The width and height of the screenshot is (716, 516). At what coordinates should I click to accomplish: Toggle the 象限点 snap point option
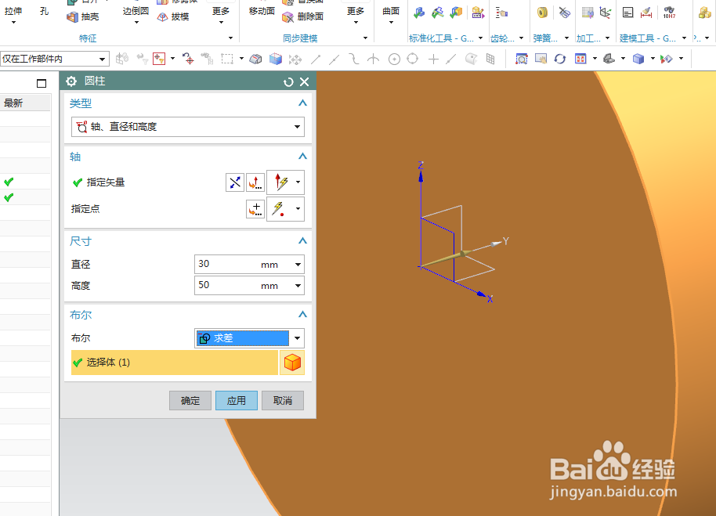412,59
